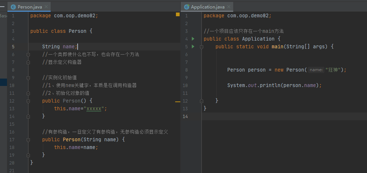
Task: Select the Application.java tab
Action: point(207,7)
